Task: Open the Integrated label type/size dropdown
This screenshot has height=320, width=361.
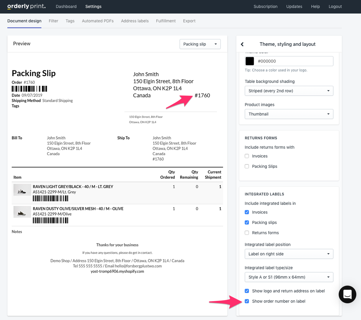Action: (288, 277)
